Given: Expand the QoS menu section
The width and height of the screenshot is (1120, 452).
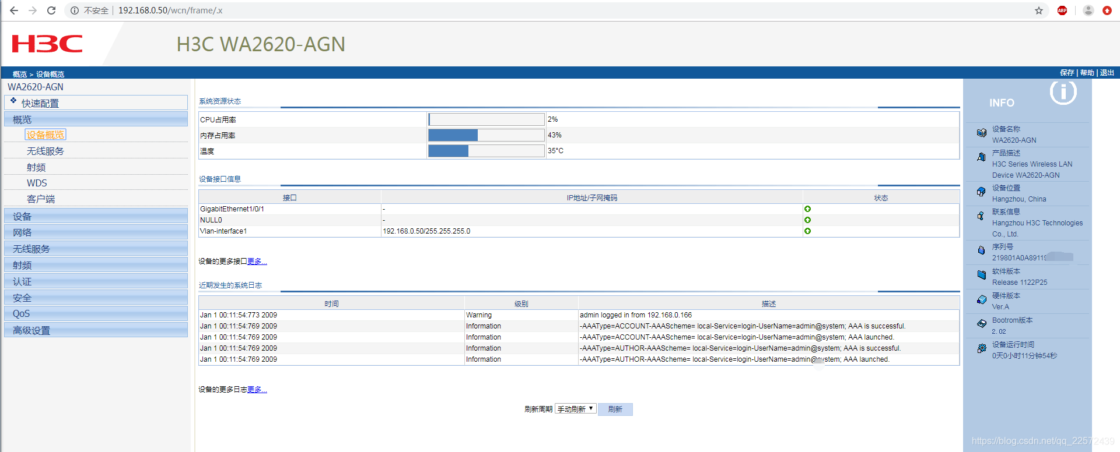Looking at the screenshot, I should point(96,313).
